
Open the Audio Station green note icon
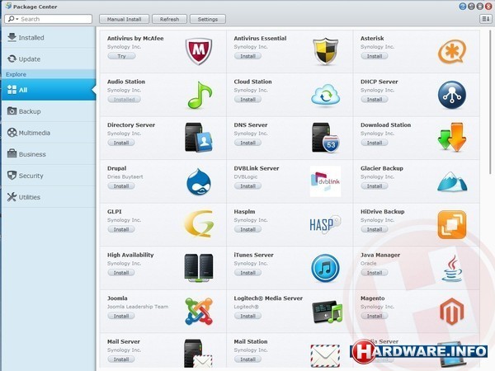[200, 95]
